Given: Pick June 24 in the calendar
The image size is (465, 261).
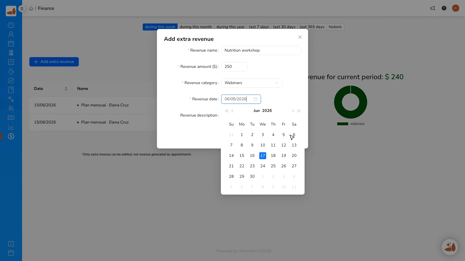Looking at the screenshot, I should coord(263,166).
